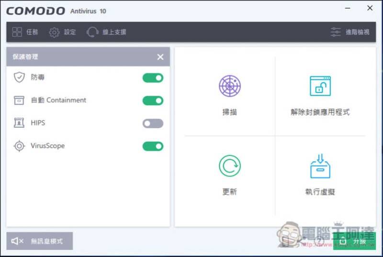Click the unblock applications lock icon
383x257 pixels.
320,86
